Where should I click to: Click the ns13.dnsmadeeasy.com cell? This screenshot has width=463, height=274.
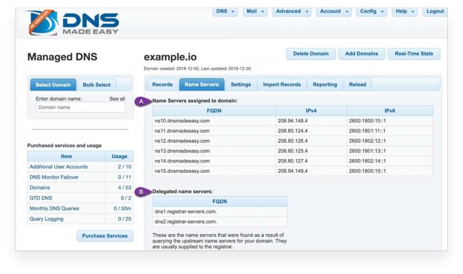click(214, 151)
